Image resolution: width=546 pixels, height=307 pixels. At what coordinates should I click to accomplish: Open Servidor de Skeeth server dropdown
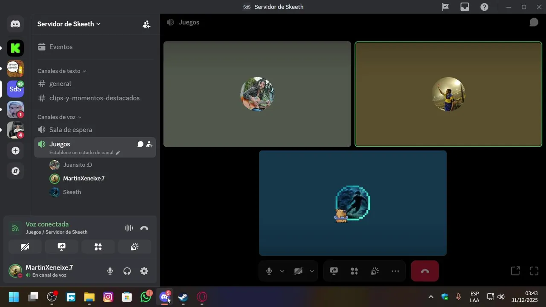(69, 24)
